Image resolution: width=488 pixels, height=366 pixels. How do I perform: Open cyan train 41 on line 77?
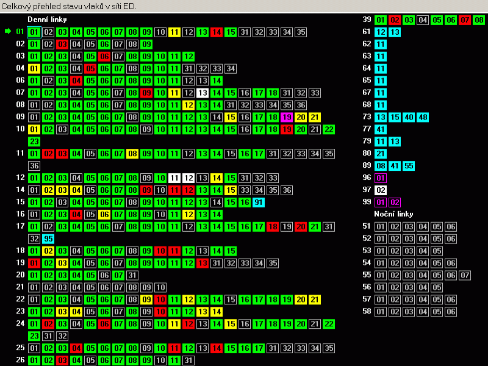(381, 129)
